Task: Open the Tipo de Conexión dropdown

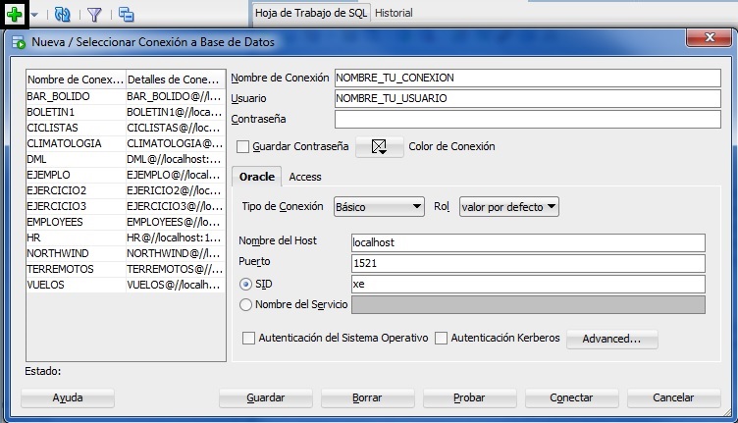Action: (x=378, y=207)
